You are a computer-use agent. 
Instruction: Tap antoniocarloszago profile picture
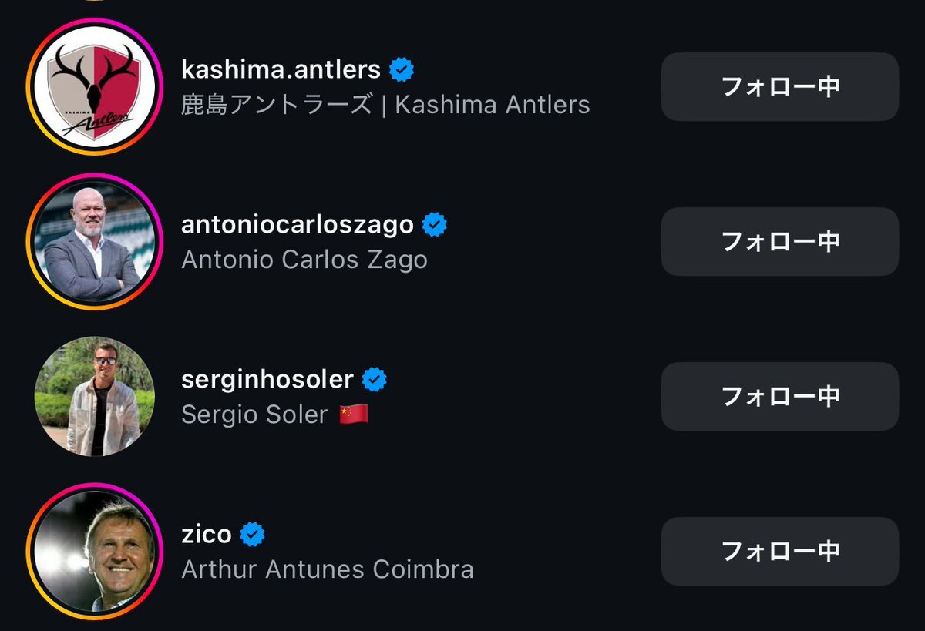click(94, 241)
